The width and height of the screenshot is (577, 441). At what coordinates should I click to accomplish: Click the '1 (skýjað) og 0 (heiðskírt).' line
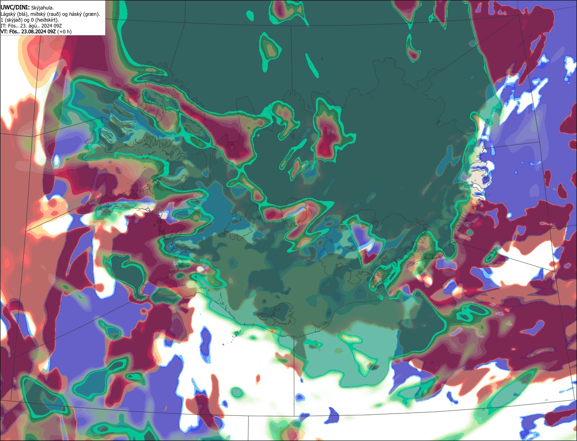30,20
